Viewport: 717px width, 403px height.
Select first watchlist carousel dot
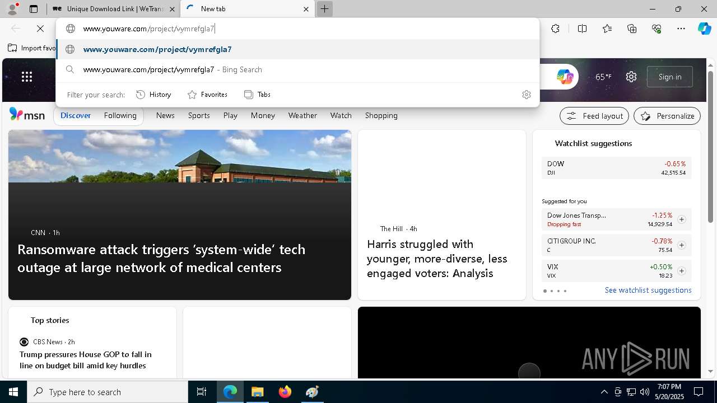click(545, 291)
